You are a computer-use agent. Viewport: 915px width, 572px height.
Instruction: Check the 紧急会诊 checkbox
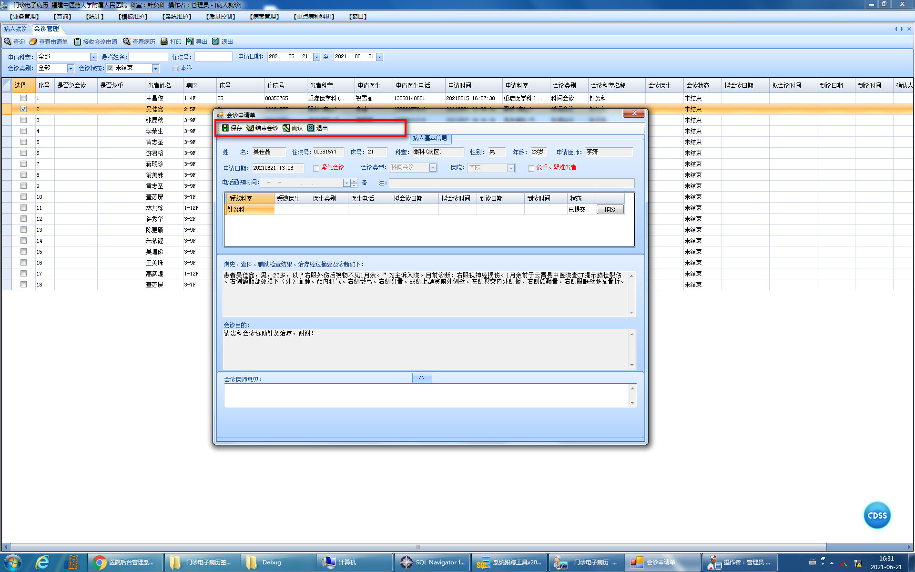(x=316, y=168)
